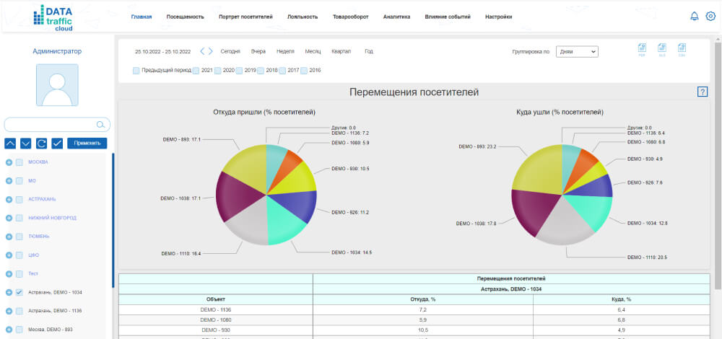Open the Группировка по dropdown
722x339 pixels.
577,51
